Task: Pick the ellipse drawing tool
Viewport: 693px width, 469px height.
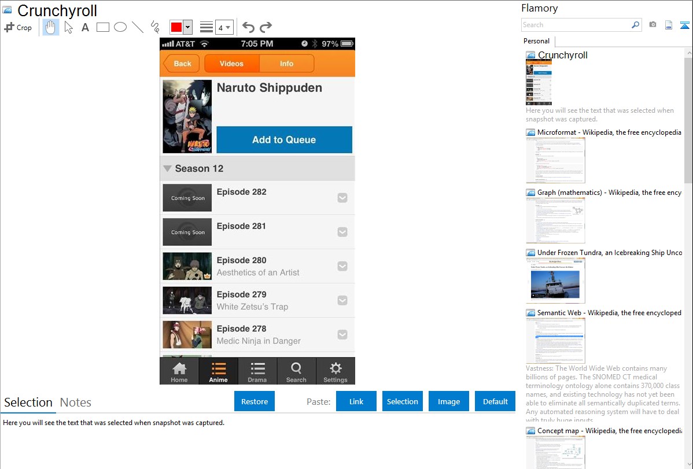Action: tap(120, 27)
